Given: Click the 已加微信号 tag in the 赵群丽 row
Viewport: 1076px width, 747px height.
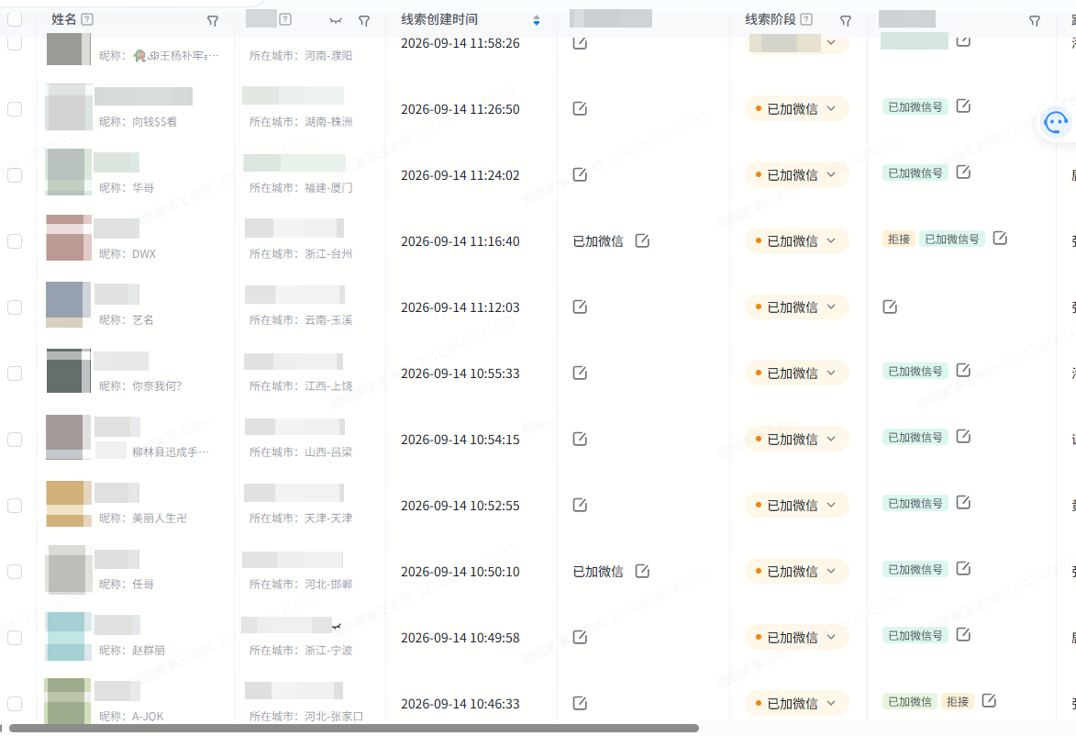Looking at the screenshot, I should click(x=915, y=636).
